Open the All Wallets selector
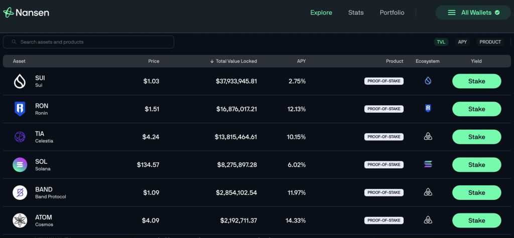The width and height of the screenshot is (514, 238). tap(473, 13)
